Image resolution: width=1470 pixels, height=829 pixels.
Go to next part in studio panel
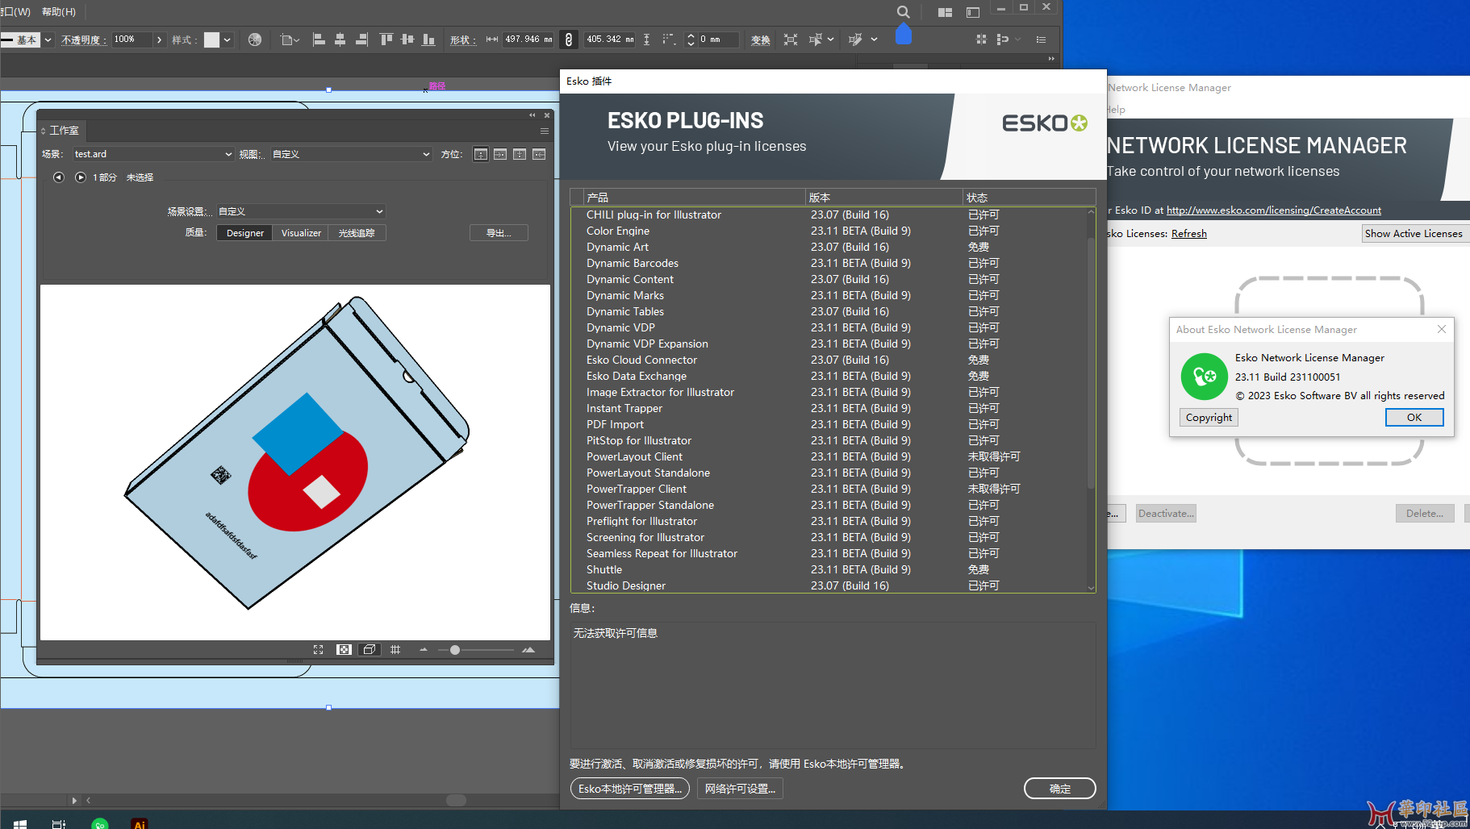coord(81,177)
